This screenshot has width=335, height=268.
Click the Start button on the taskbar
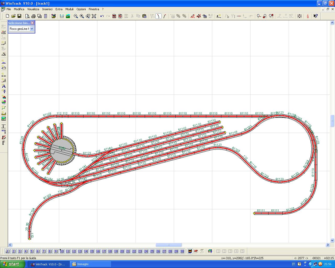click(x=12, y=264)
